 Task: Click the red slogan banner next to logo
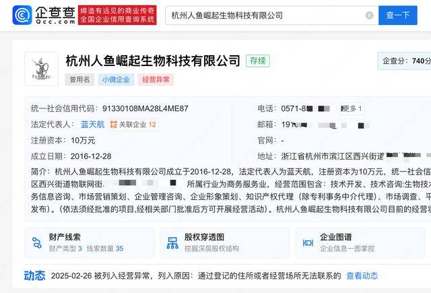[117, 15]
